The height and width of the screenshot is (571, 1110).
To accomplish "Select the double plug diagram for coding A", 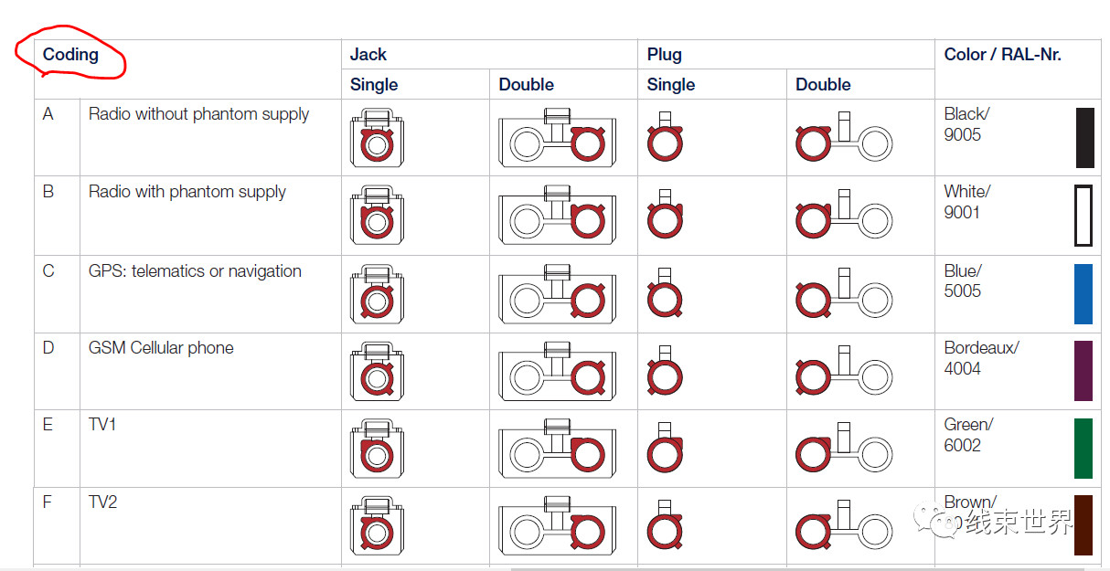I will pyautogui.click(x=844, y=137).
